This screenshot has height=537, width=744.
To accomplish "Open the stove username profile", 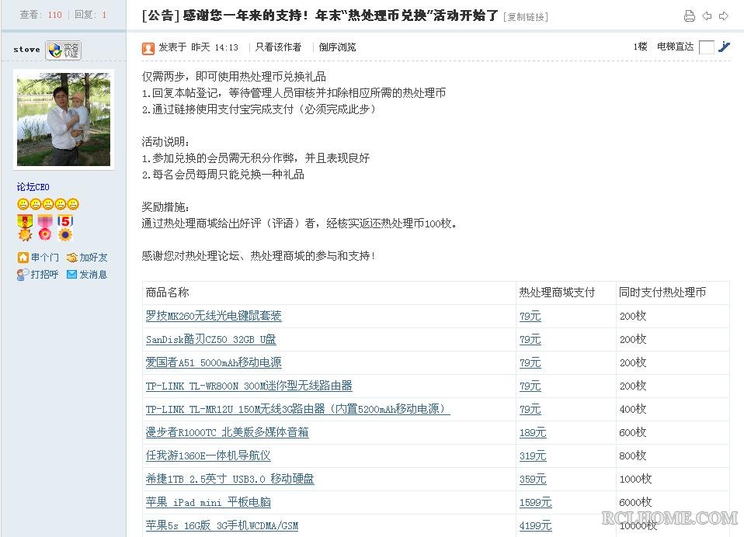I will 26,50.
